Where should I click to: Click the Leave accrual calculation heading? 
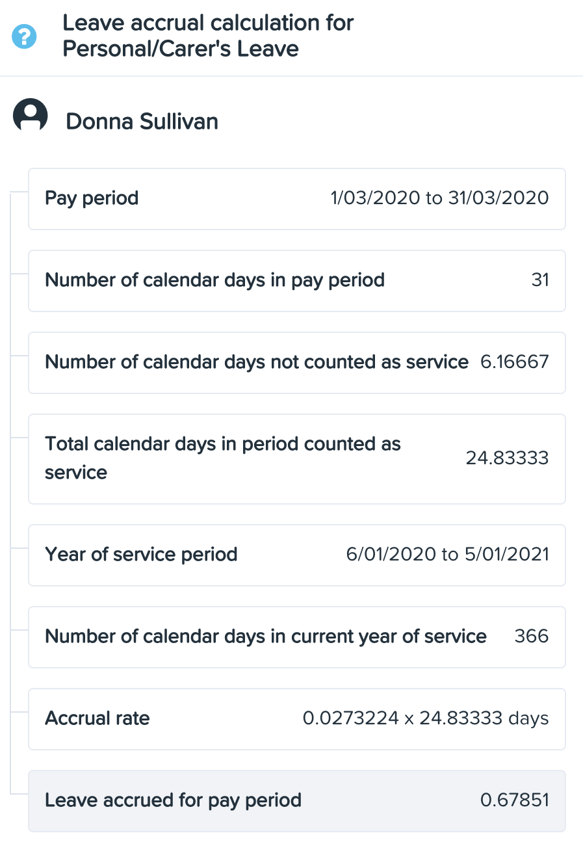point(208,36)
